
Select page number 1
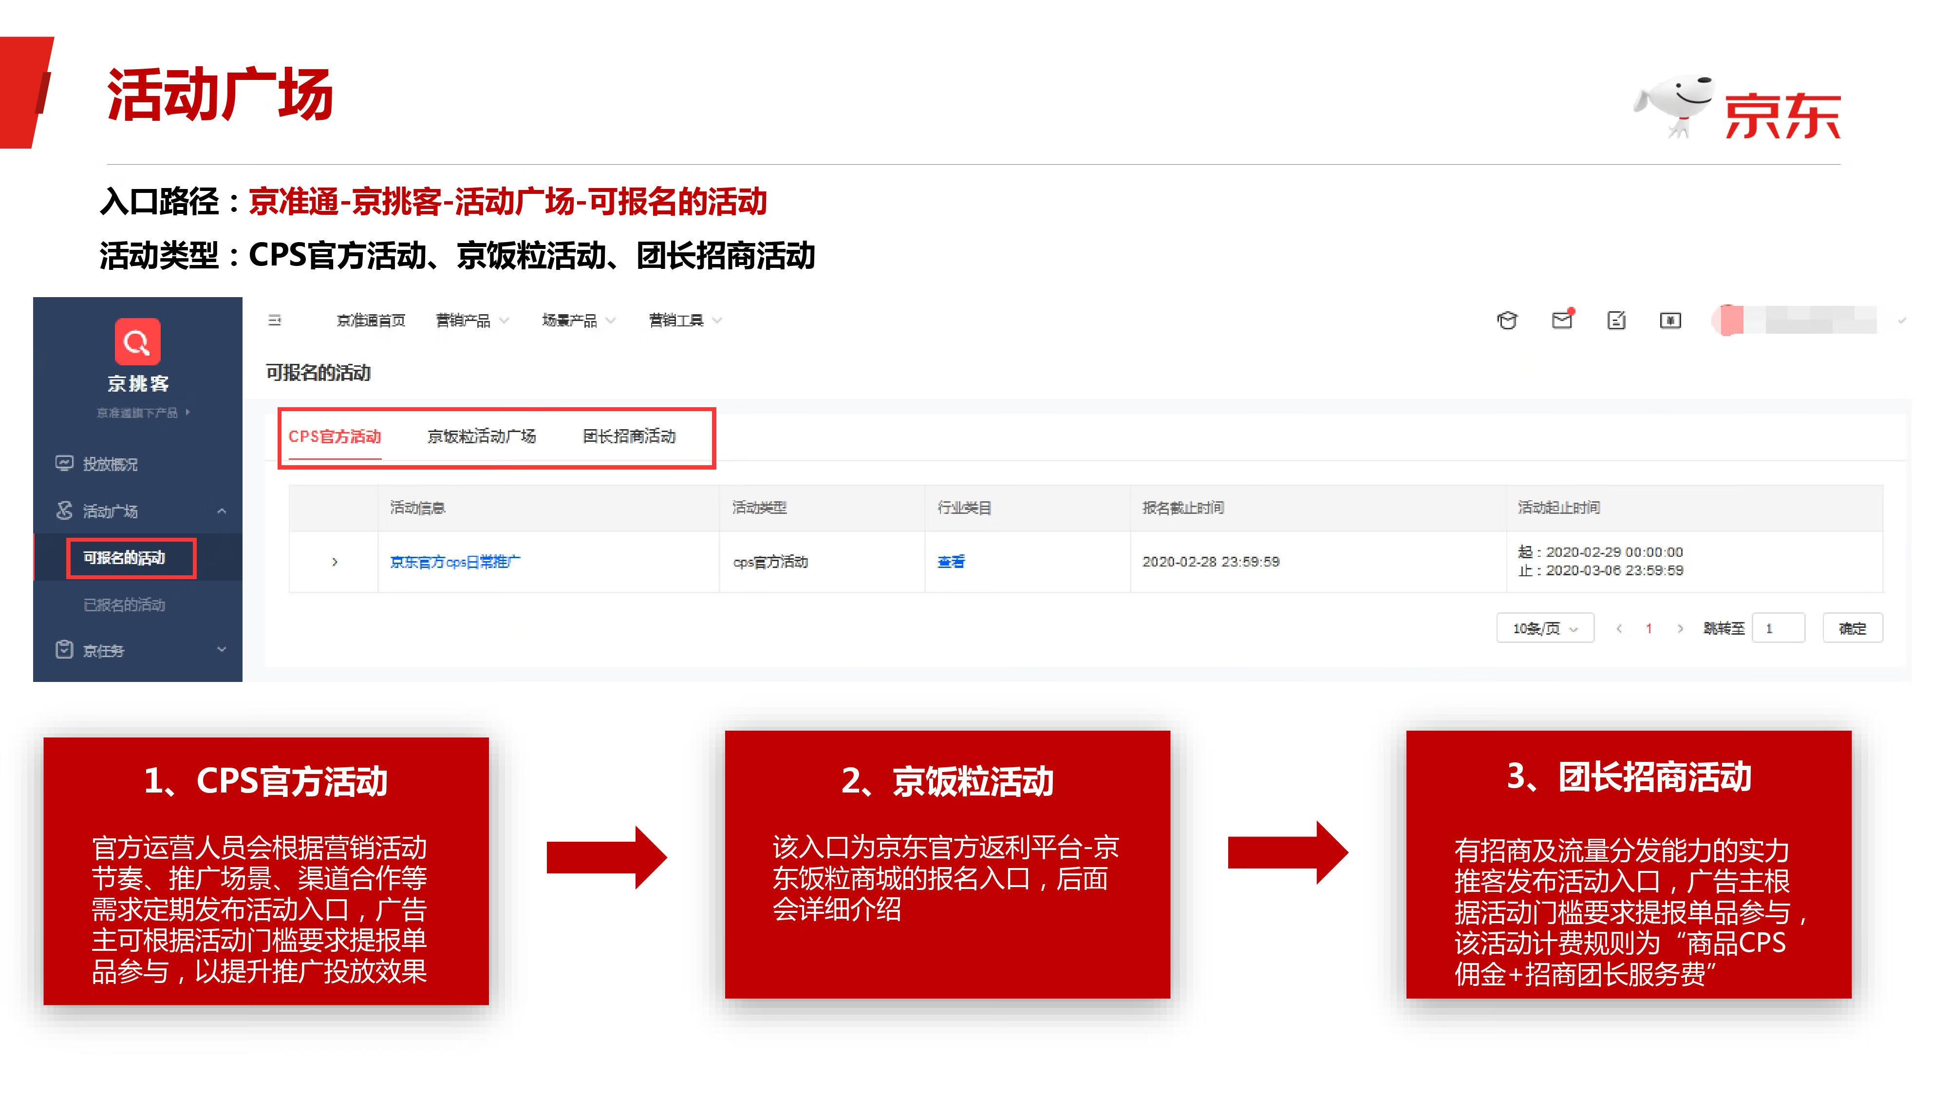(1649, 628)
